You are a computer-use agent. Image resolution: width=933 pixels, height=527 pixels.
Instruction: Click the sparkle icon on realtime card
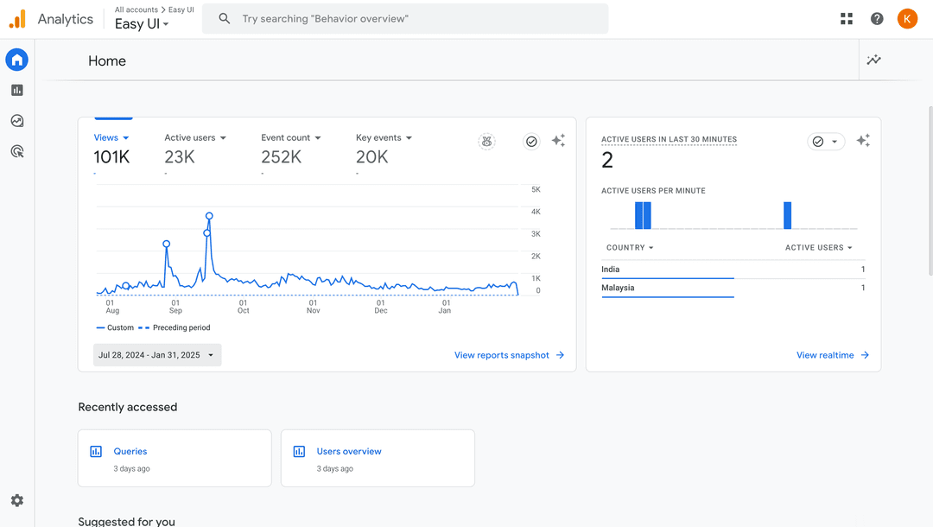coord(863,141)
